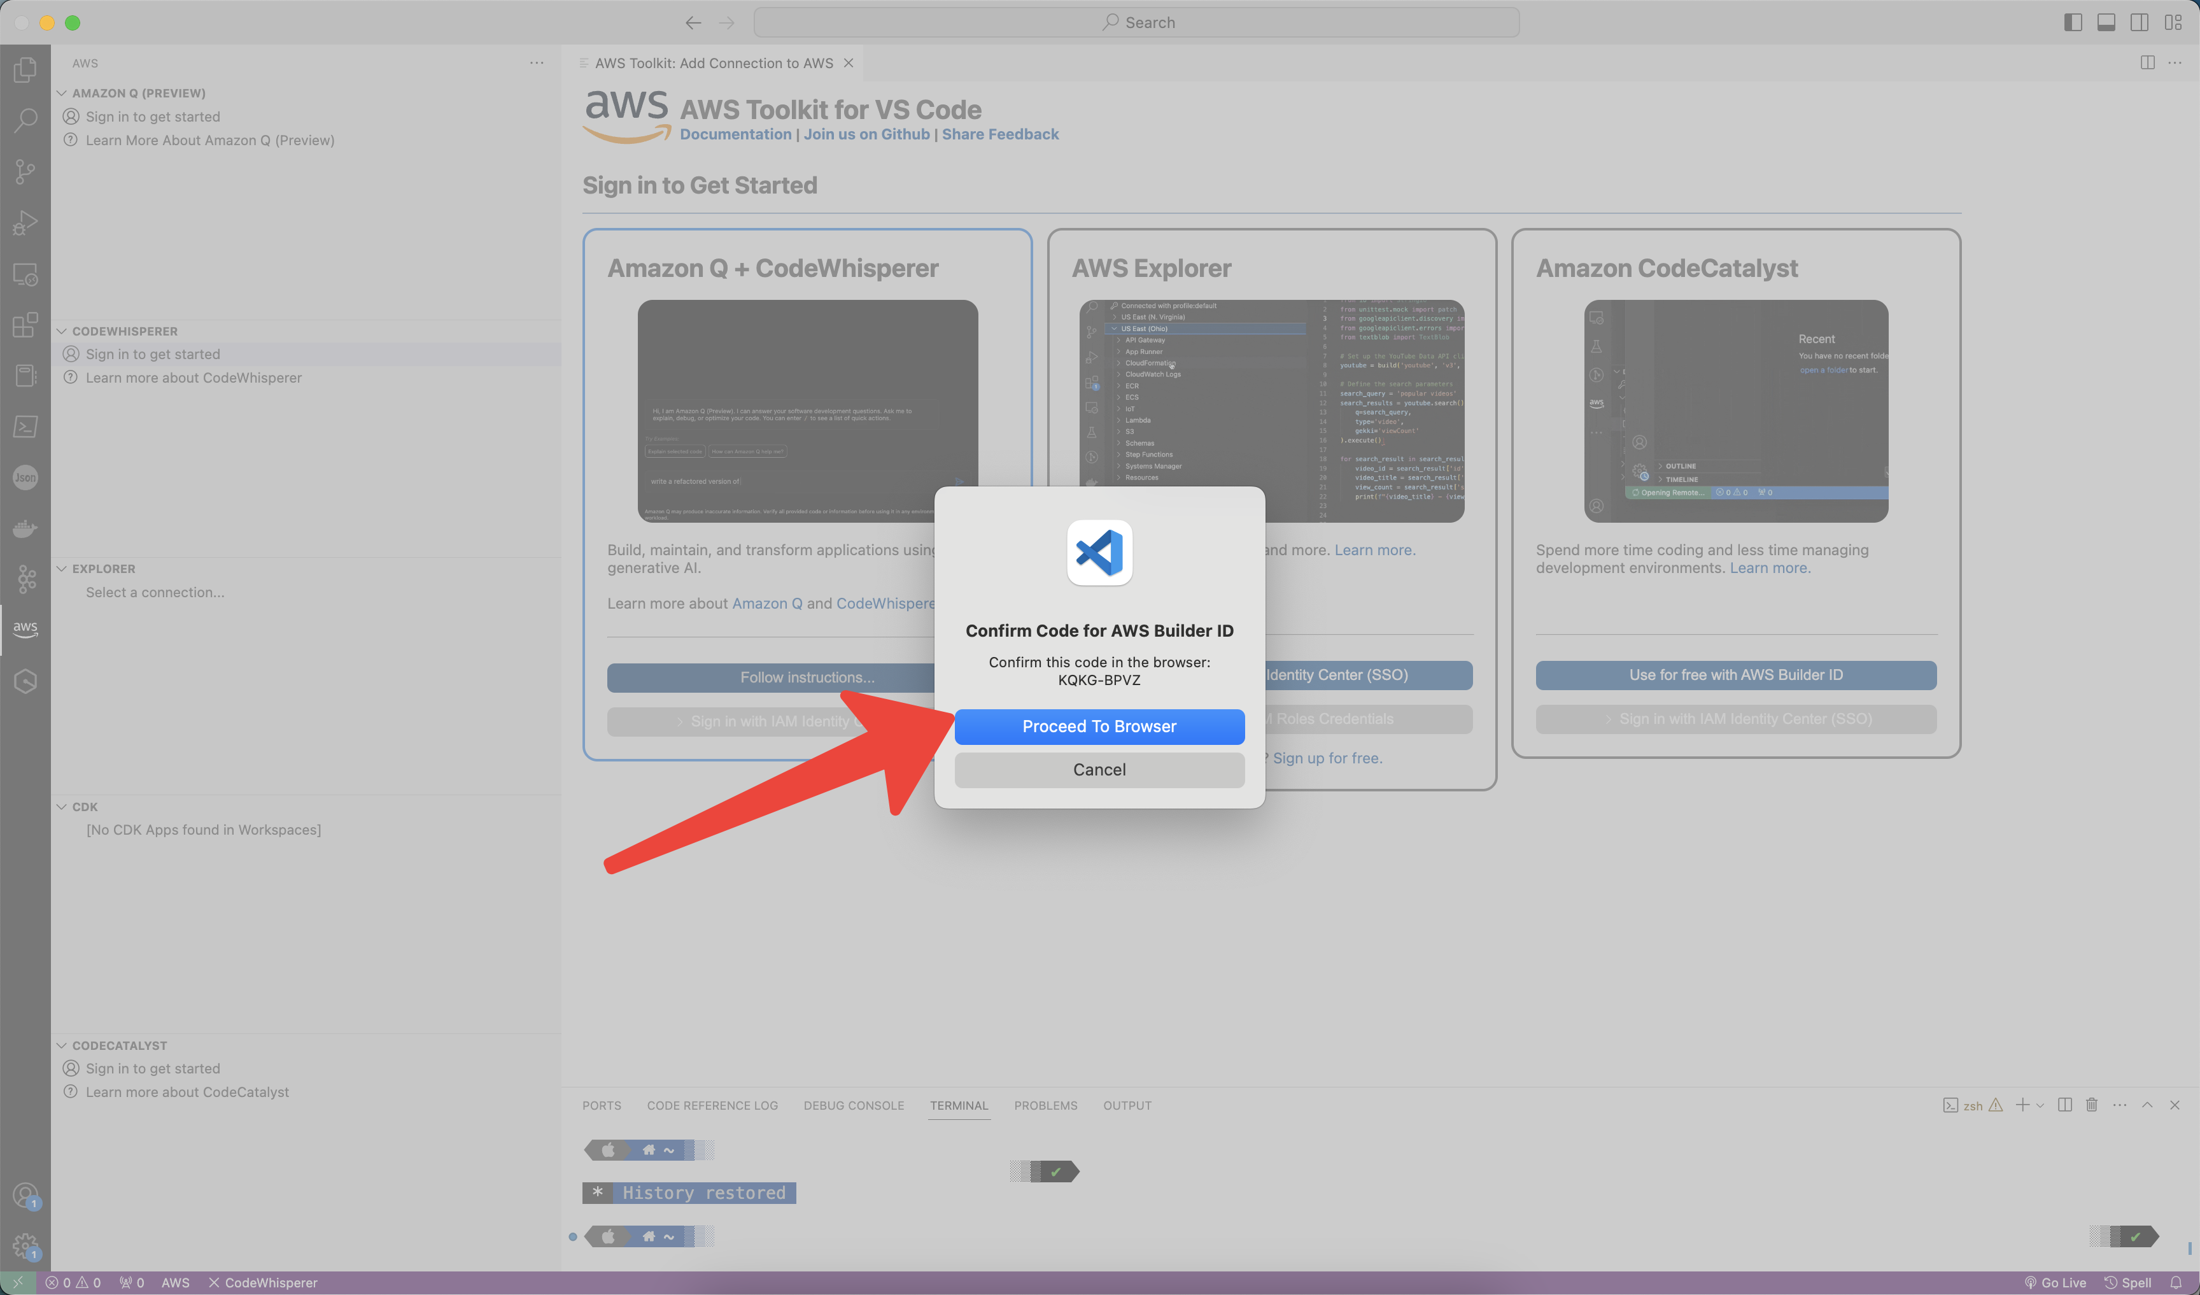Screen dimensions: 2200x1295
Task: Open Run and Debug view icon
Action: point(25,223)
